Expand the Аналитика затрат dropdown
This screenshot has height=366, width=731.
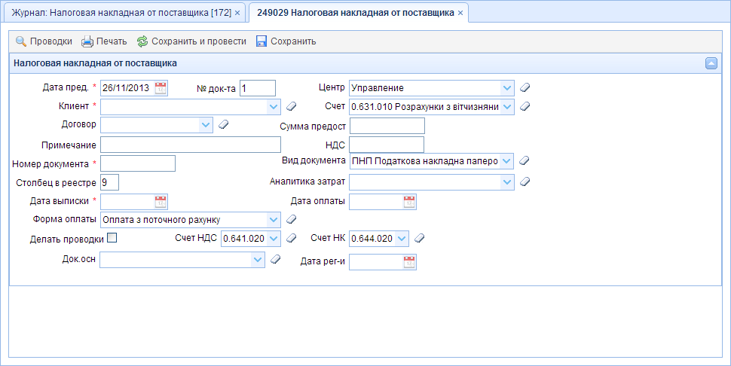coord(507,182)
